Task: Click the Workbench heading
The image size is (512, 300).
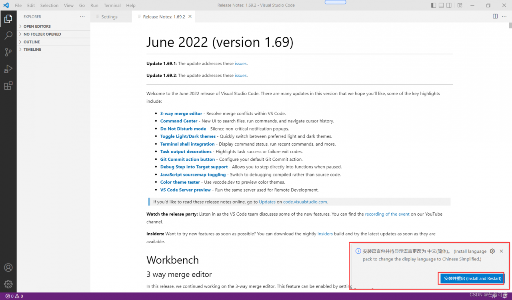Action: pyautogui.click(x=173, y=260)
